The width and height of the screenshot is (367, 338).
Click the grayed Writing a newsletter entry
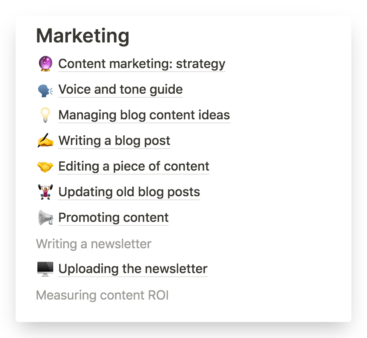94,244
